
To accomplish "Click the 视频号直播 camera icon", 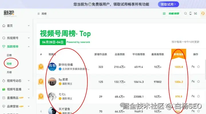I will tap(4, 89).
